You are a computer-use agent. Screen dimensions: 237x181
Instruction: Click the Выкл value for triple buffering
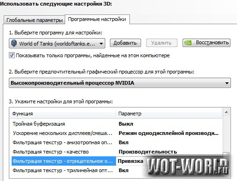[126, 124]
